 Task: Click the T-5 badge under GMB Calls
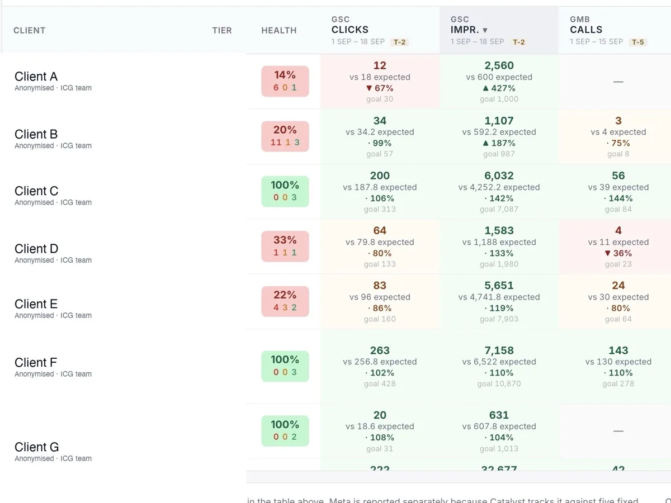click(x=638, y=42)
